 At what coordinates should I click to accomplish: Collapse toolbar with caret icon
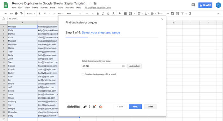[x=218, y=14]
